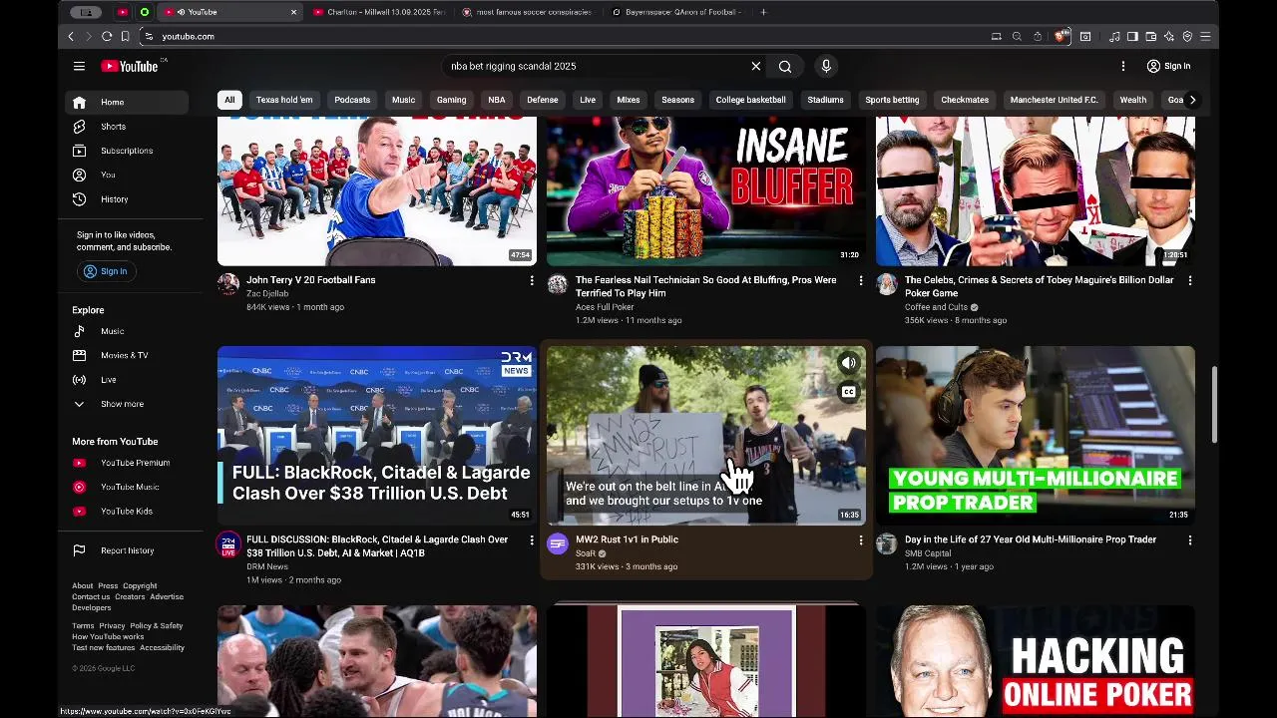Viewport: 1277px width, 718px height.
Task: Switch to the Charlton - Millwall browser tab
Action: click(379, 12)
